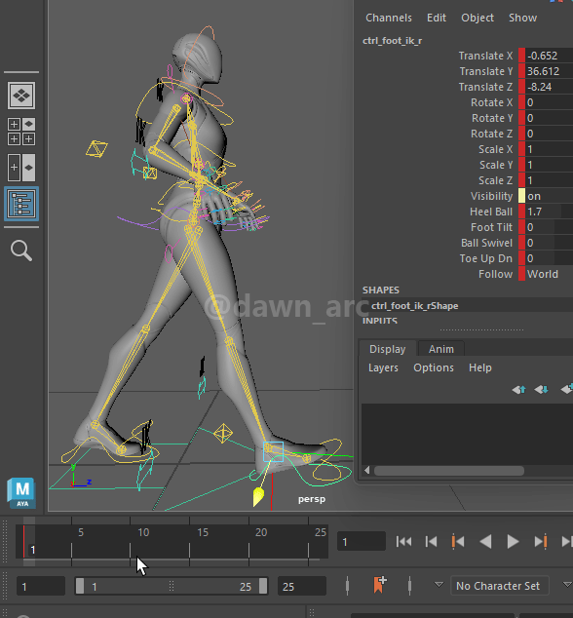573x618 pixels.
Task: Click the current frame field beside the timeline
Action: click(362, 542)
